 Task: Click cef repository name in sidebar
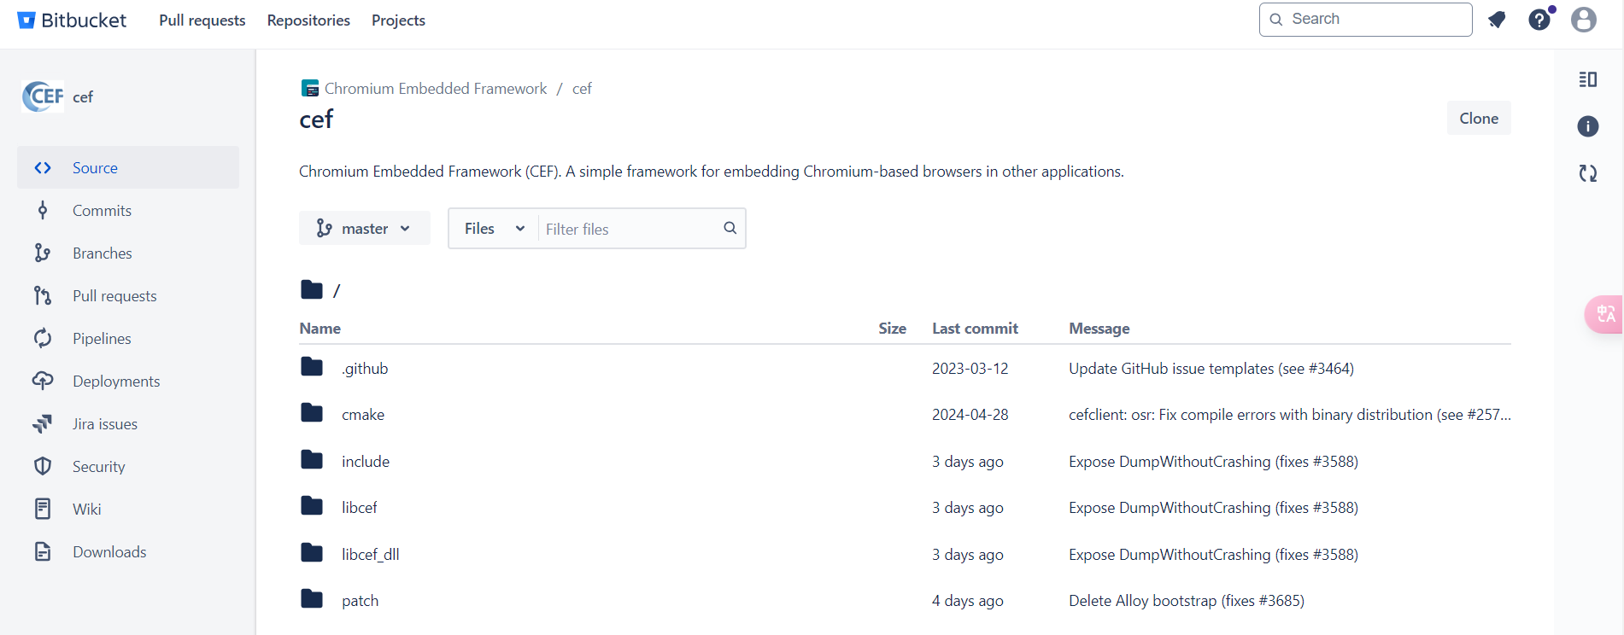pos(83,97)
